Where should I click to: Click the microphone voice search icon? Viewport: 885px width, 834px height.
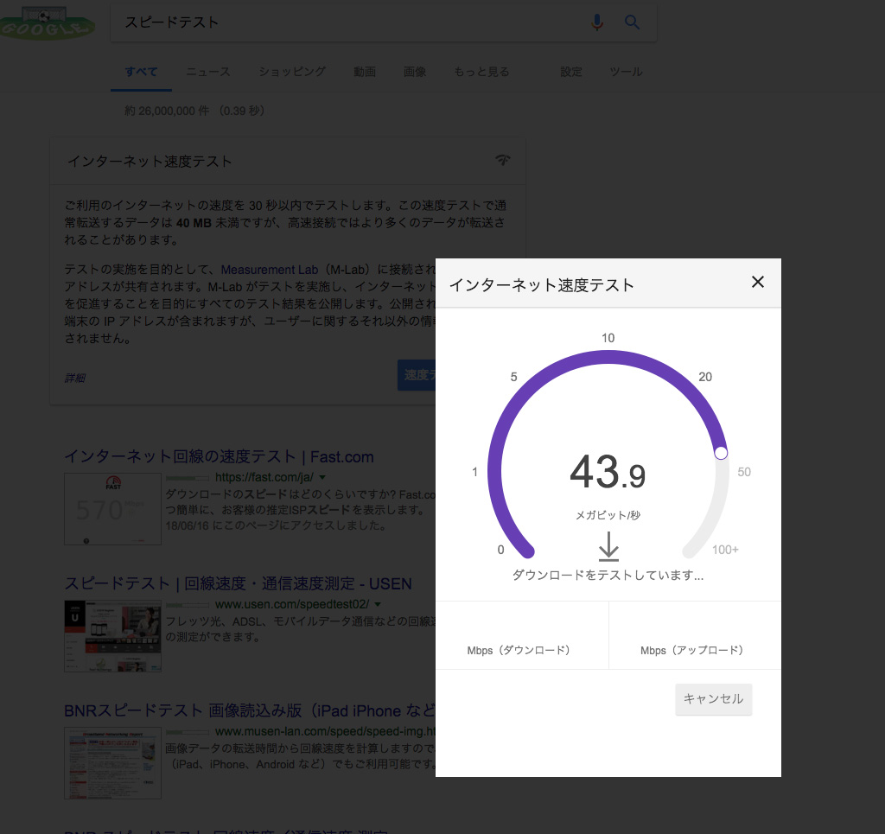pos(596,22)
